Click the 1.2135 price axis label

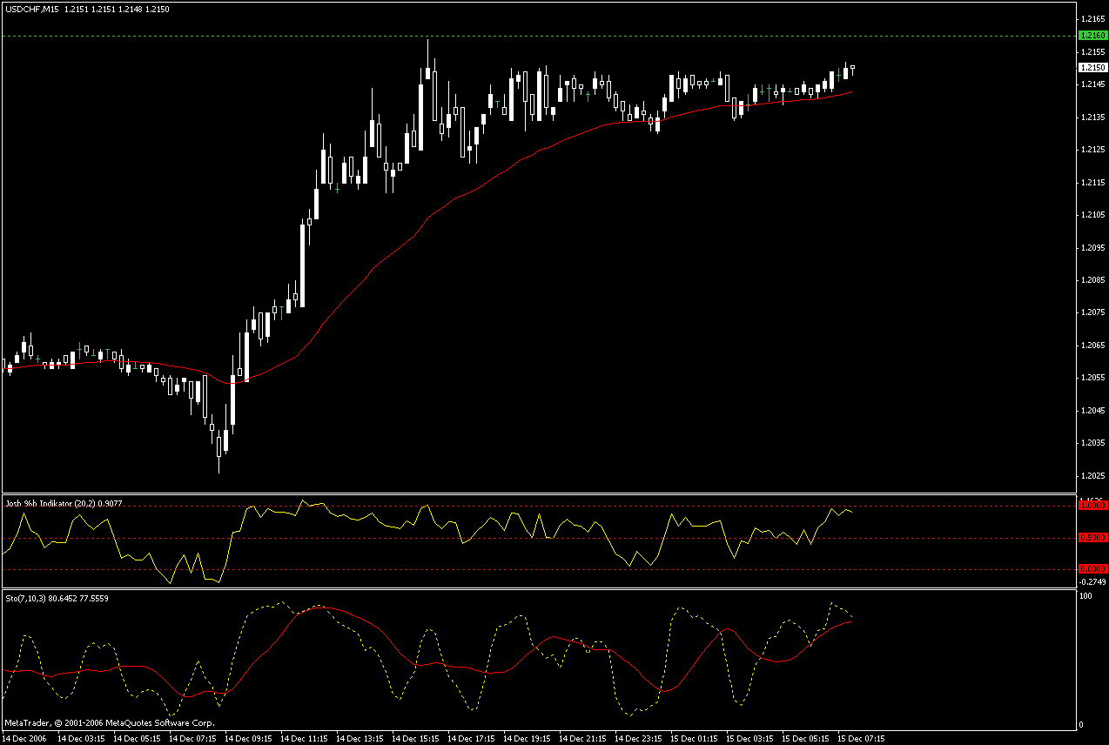point(1093,117)
